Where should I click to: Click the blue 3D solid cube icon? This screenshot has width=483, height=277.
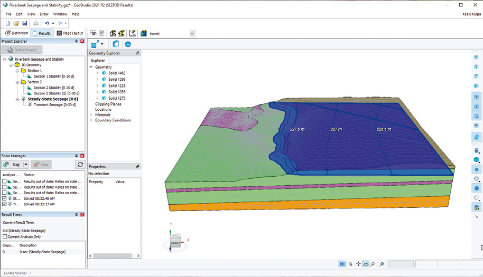point(116,44)
